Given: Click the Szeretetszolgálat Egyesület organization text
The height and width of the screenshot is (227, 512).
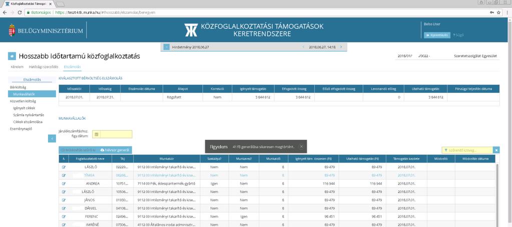Looking at the screenshot, I should (475, 56).
